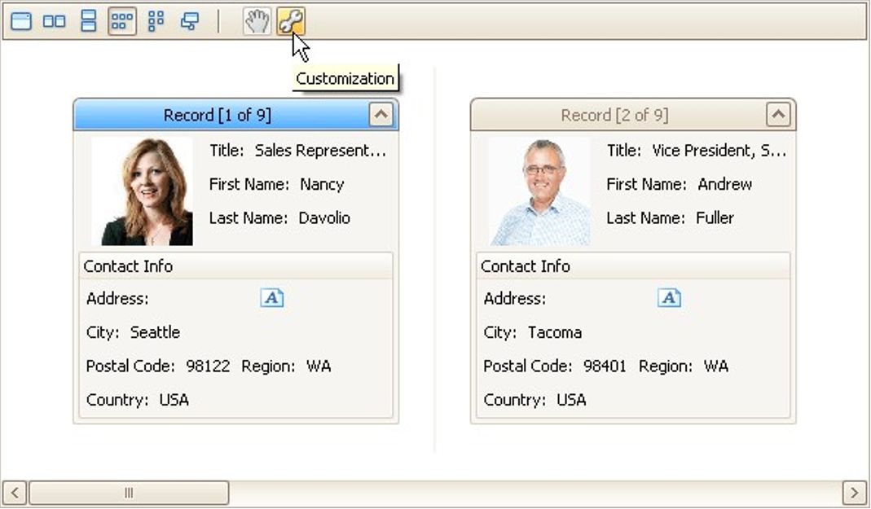Click the horizontal scrollbar thumb

130,493
